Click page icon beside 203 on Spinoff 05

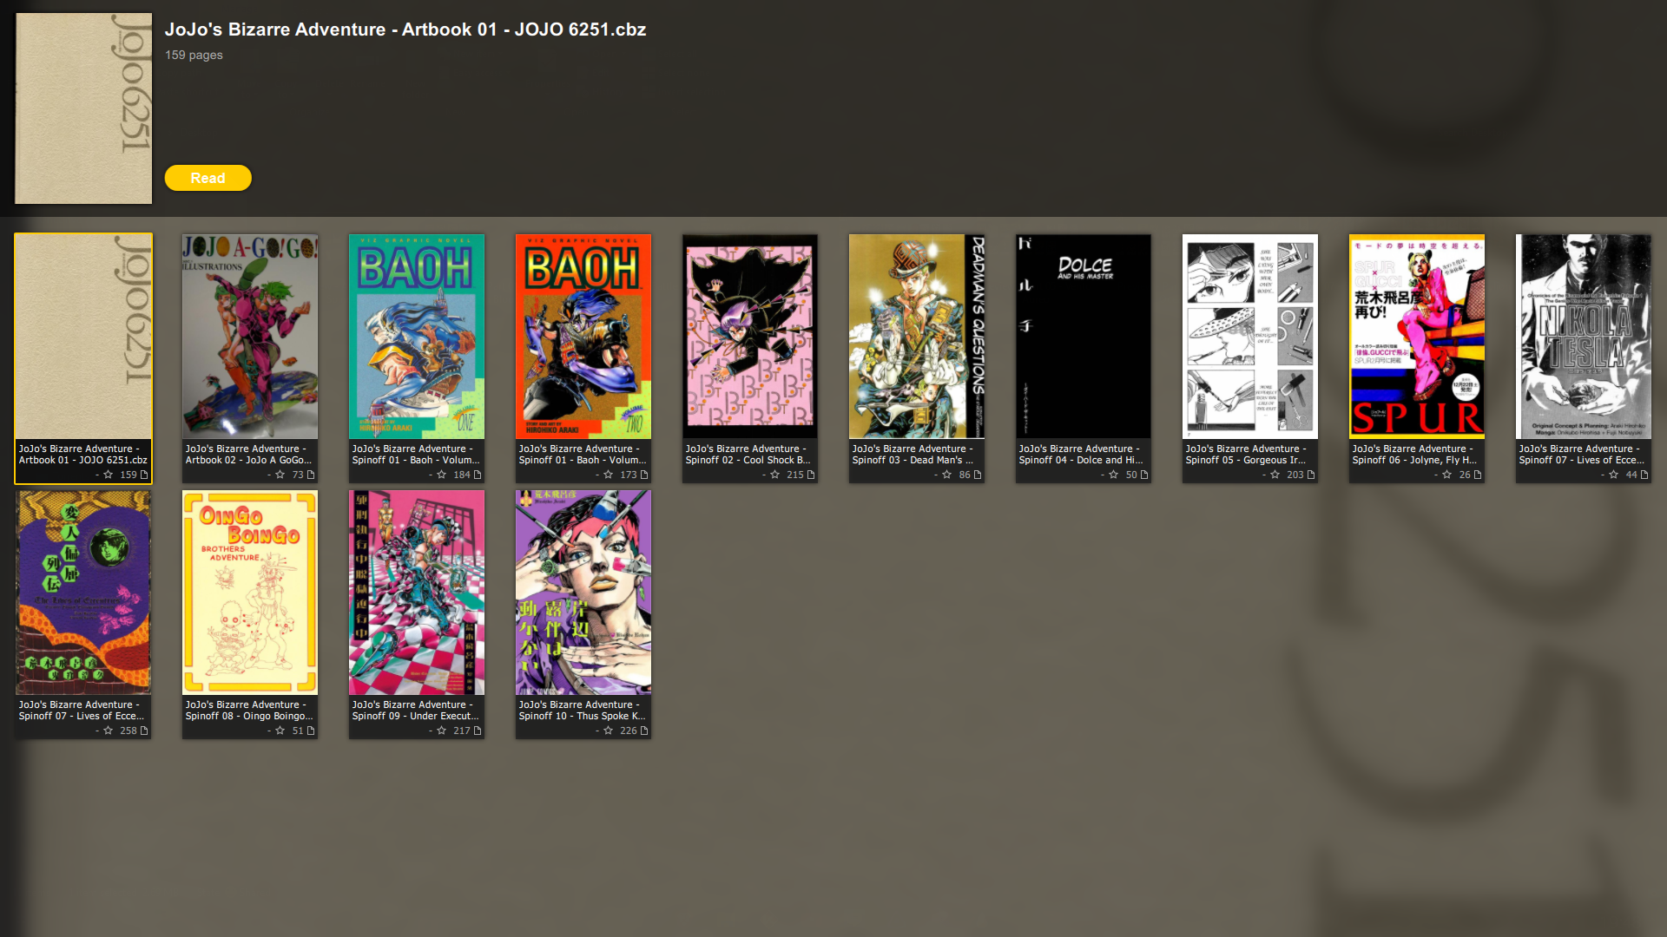pos(1311,475)
